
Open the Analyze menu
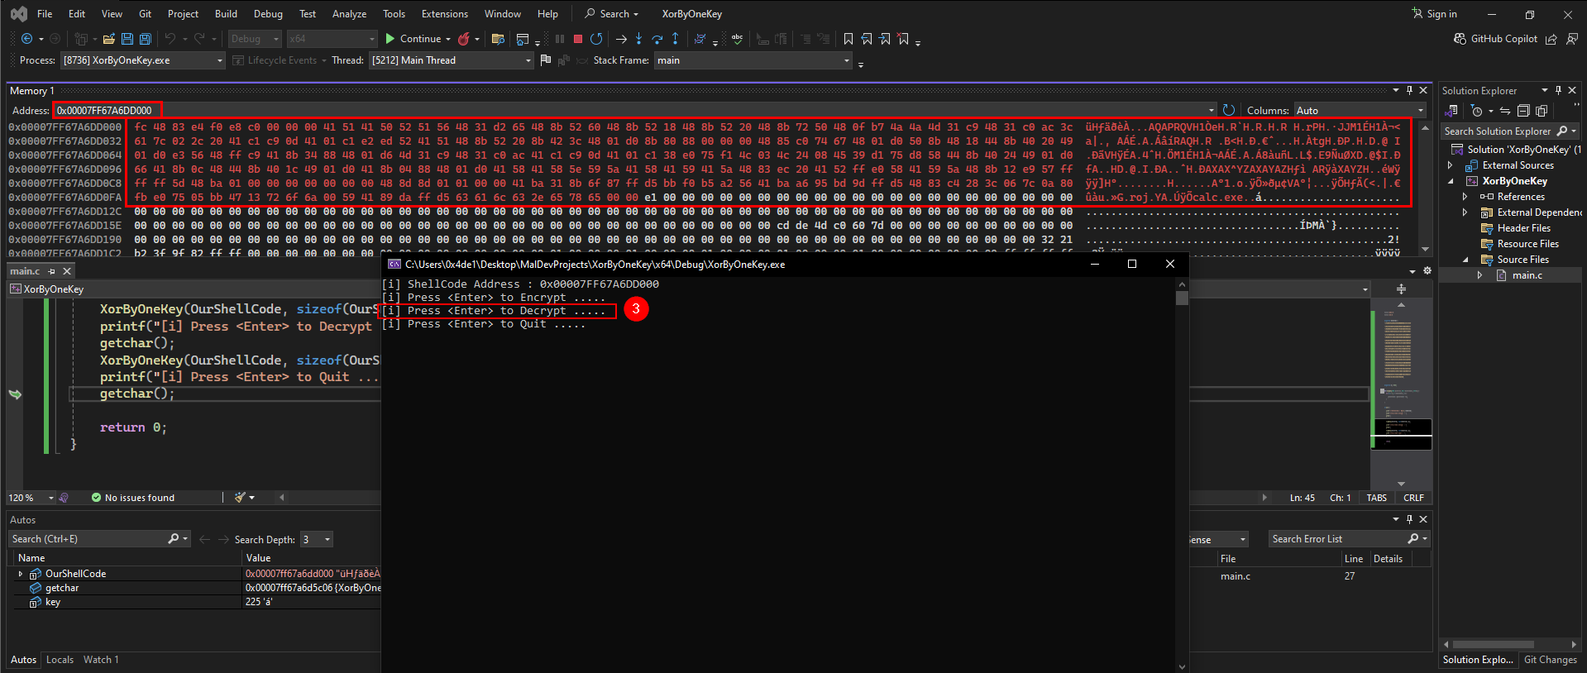point(349,13)
